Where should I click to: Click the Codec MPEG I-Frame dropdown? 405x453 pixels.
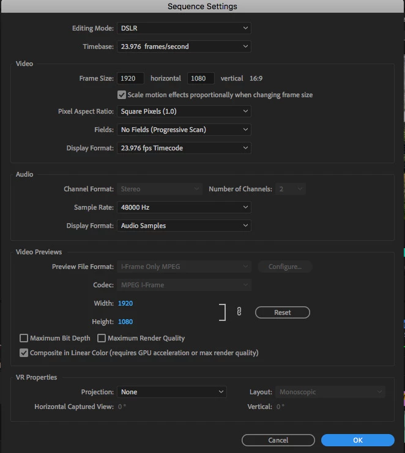point(184,285)
